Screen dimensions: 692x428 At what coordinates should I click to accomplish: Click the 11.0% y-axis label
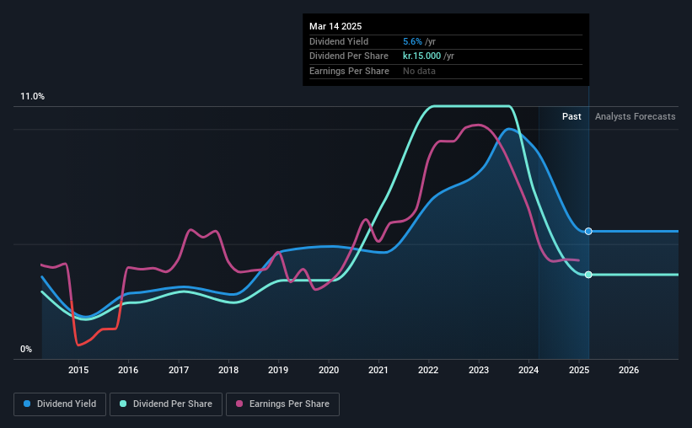click(x=32, y=97)
